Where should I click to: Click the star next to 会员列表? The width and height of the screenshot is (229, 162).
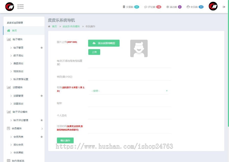[42, 137]
